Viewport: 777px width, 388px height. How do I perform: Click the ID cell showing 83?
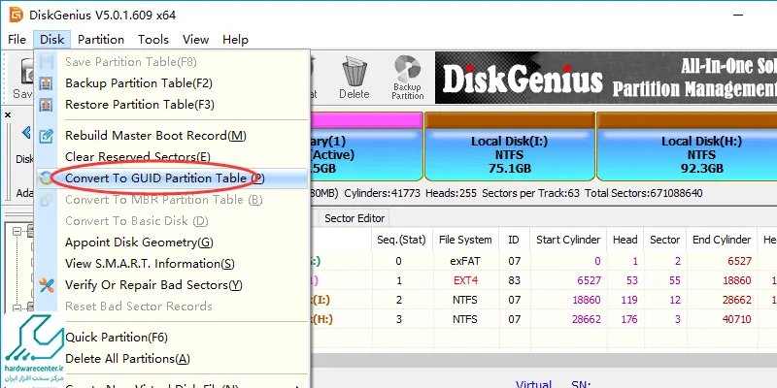pos(514,280)
